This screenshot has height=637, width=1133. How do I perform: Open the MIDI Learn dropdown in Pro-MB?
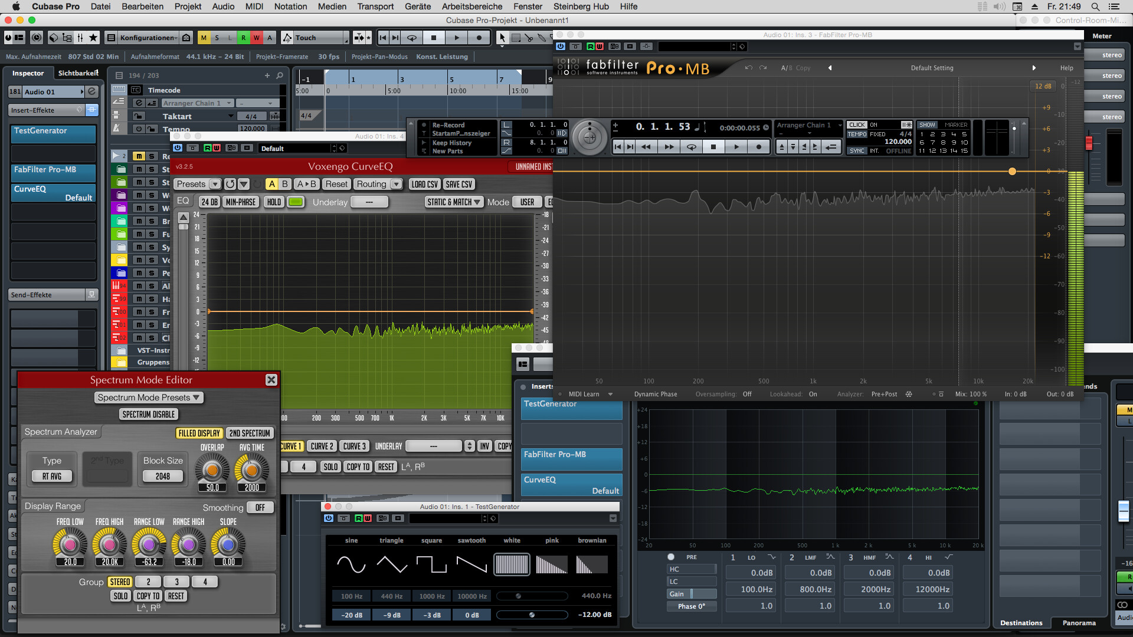point(591,394)
